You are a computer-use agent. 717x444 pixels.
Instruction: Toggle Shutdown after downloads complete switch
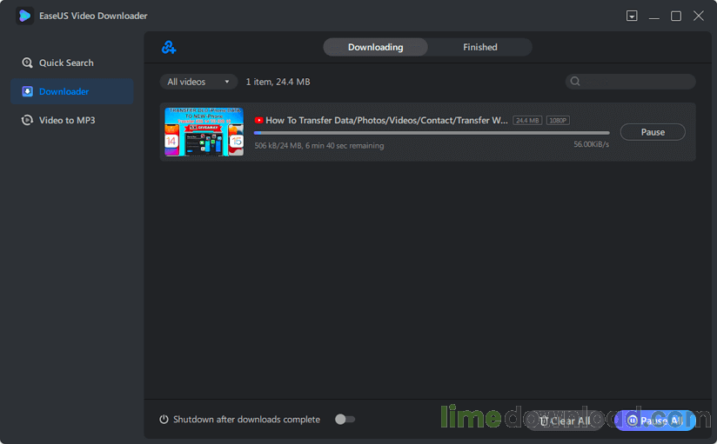point(345,420)
